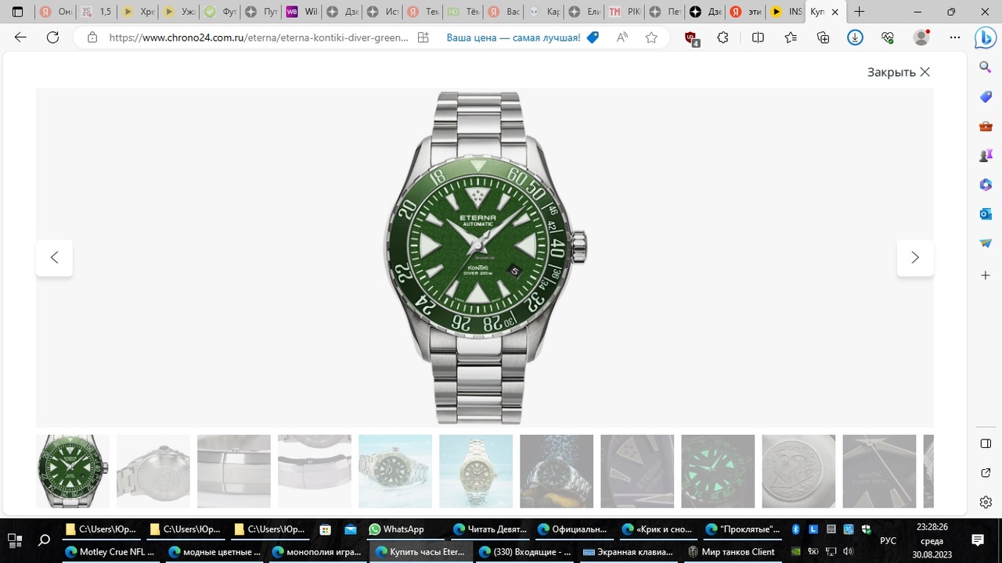Open Bing Copilot sidebar button

[x=985, y=38]
